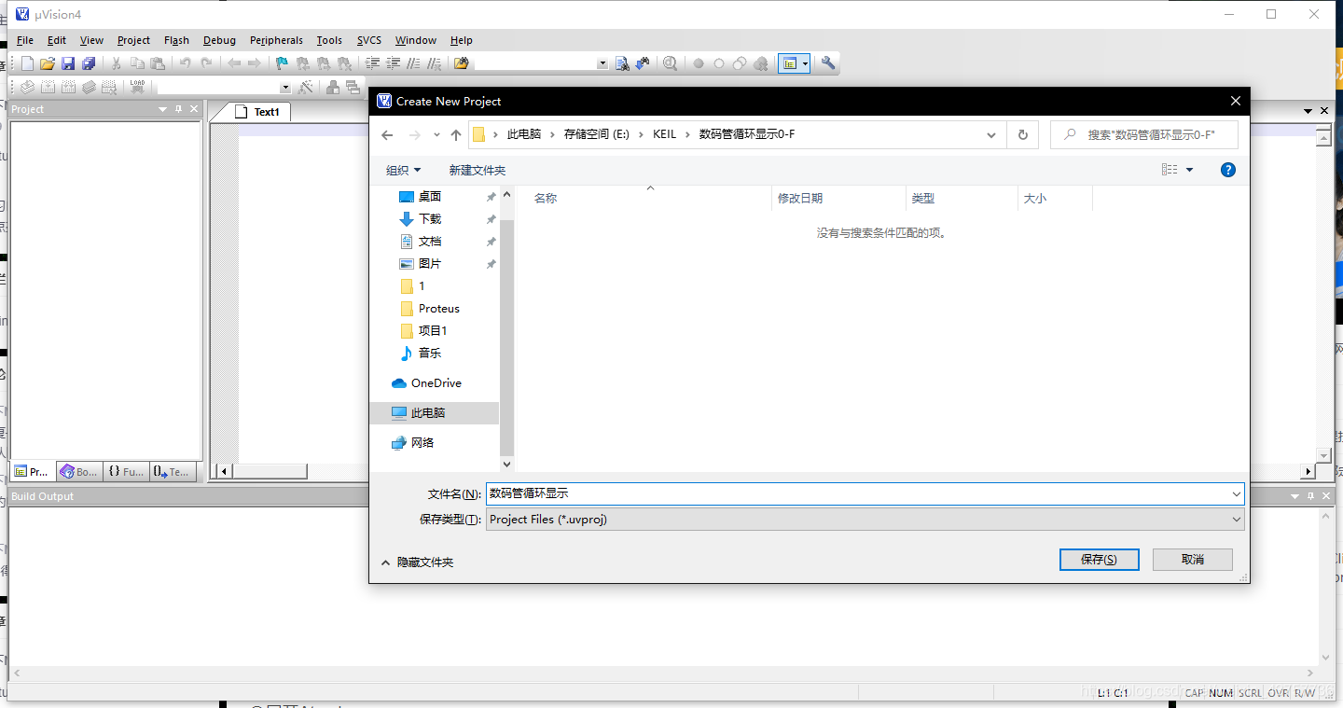Switch to the Te... templates tab

click(172, 472)
